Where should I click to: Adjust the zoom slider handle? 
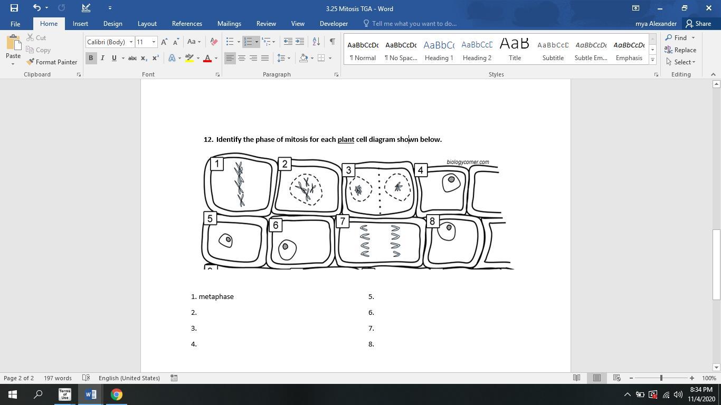point(661,378)
